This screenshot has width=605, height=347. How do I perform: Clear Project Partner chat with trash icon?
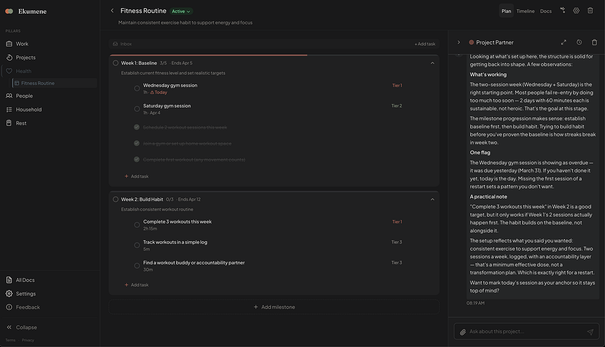click(x=594, y=42)
